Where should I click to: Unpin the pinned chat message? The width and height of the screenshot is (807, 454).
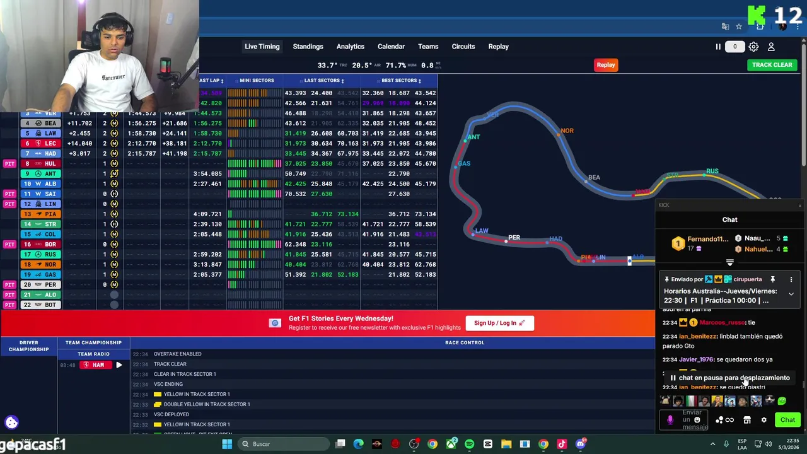pos(772,279)
